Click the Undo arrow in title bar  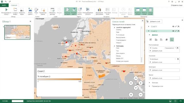point(6,1)
